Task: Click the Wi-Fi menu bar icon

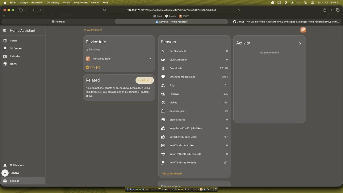Action: [306, 3]
